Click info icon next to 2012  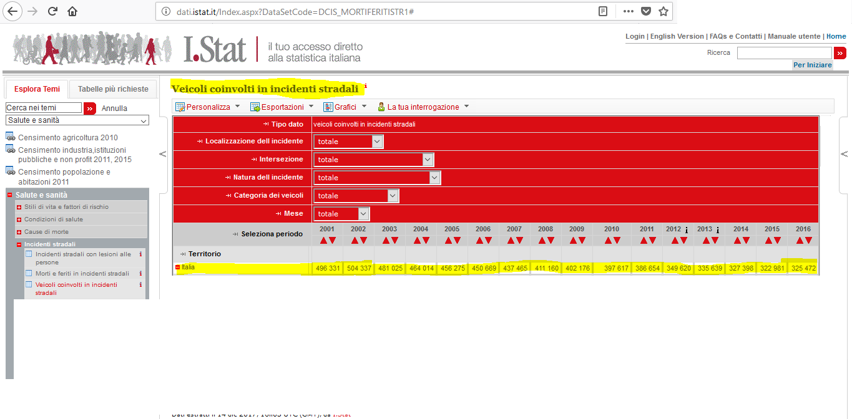pyautogui.click(x=687, y=230)
